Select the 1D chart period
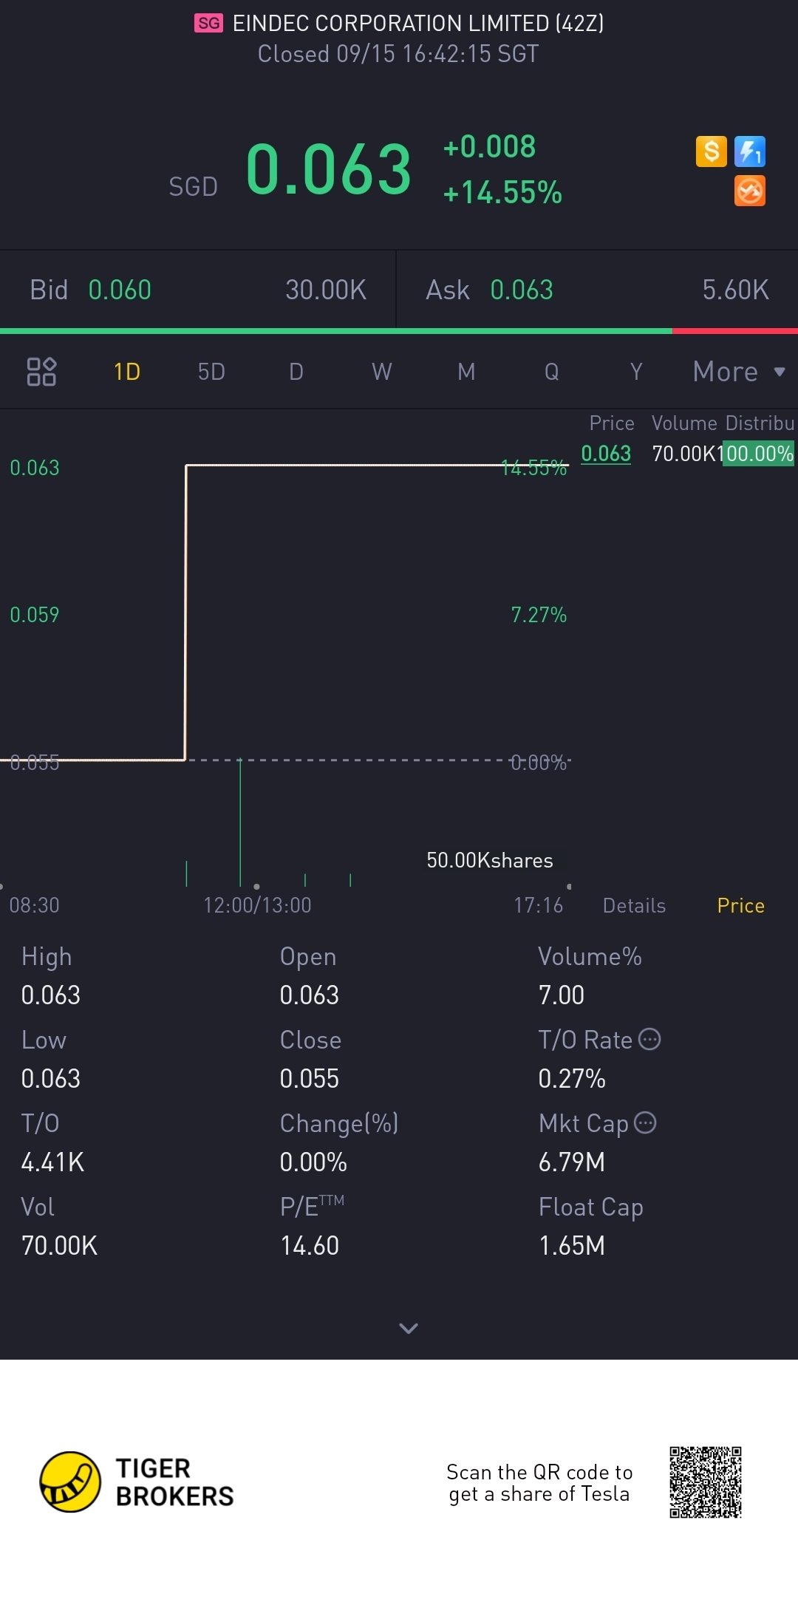 [127, 371]
